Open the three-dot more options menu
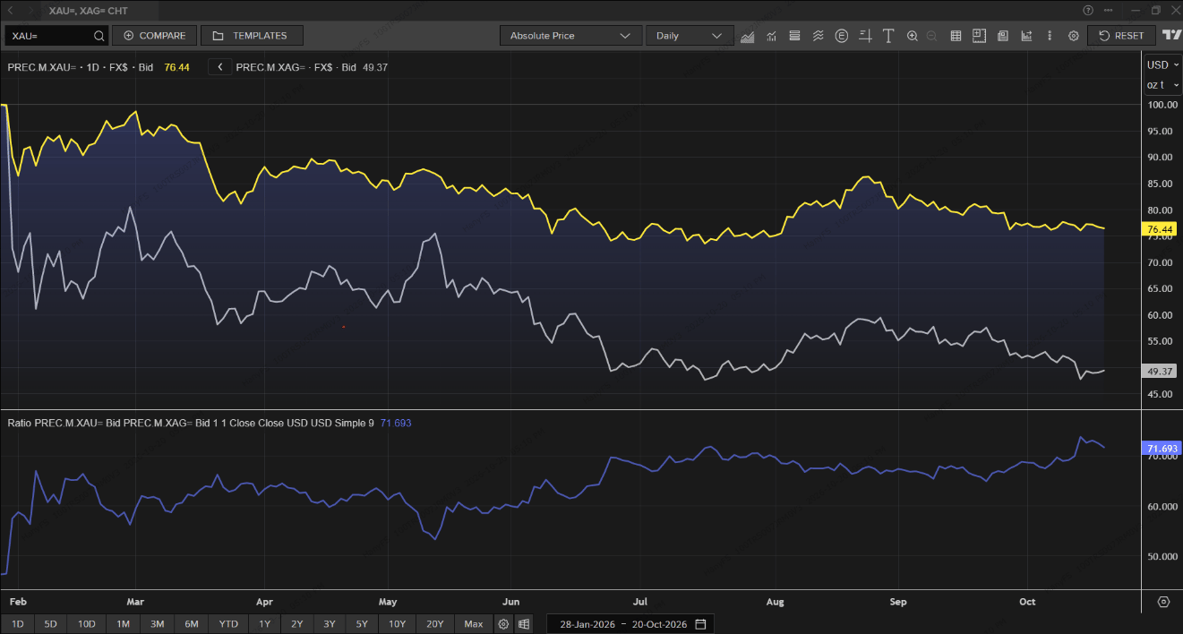Screen dimensions: 1183x634 point(1050,36)
